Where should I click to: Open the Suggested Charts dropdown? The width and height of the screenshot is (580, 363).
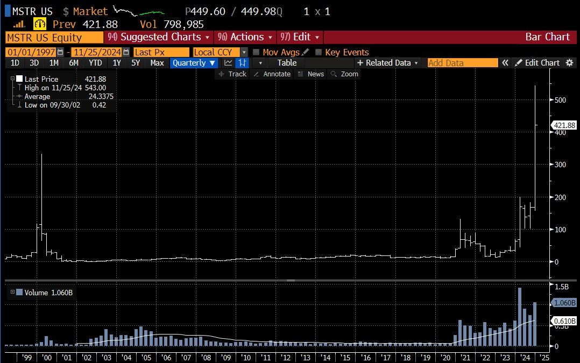pos(159,37)
